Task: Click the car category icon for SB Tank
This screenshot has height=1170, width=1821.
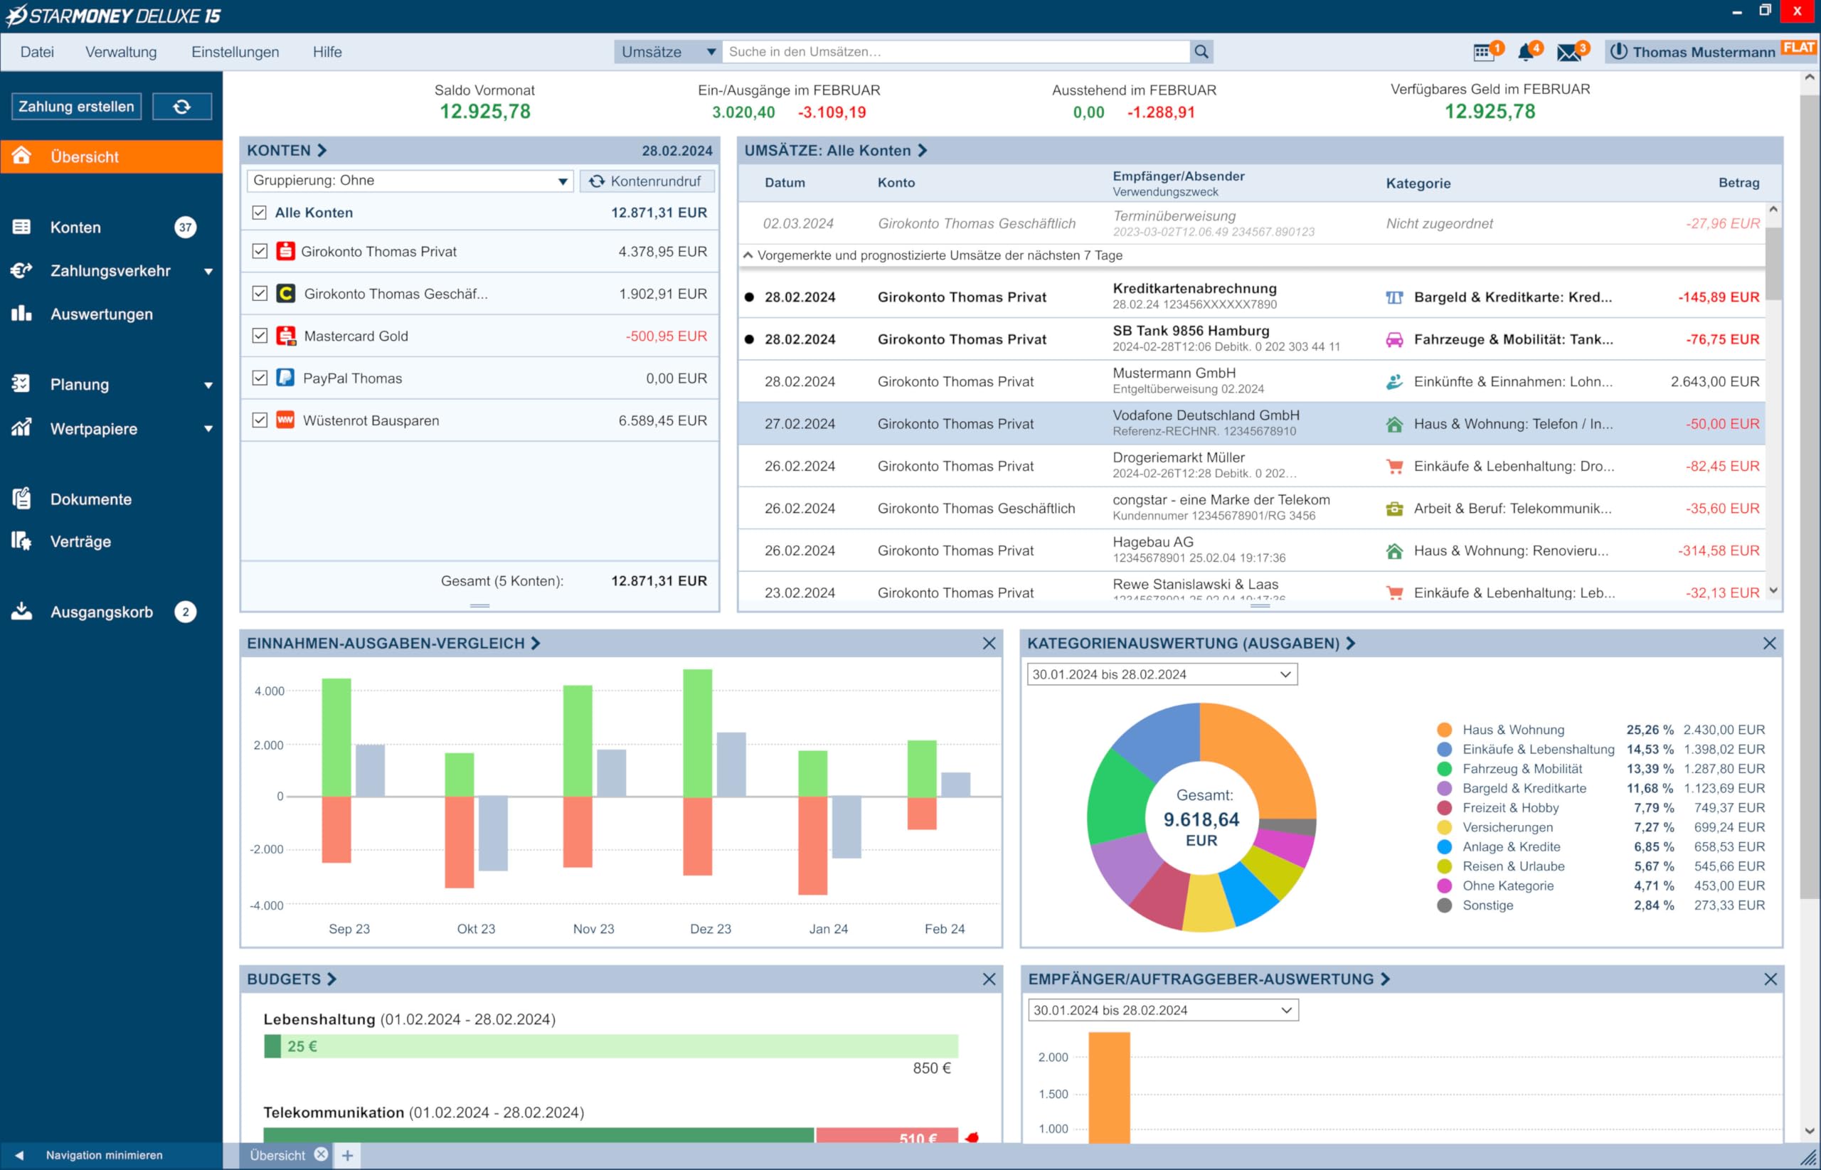Action: pyautogui.click(x=1394, y=339)
